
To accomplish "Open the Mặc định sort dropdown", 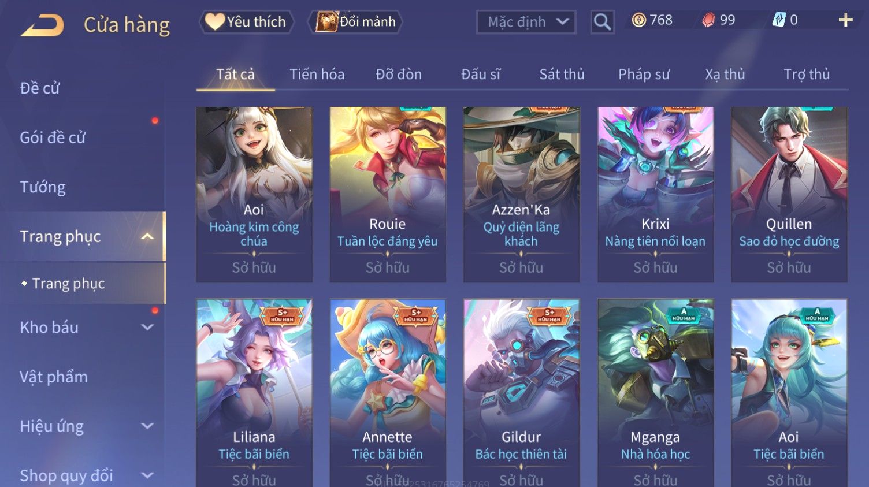I will pyautogui.click(x=526, y=22).
